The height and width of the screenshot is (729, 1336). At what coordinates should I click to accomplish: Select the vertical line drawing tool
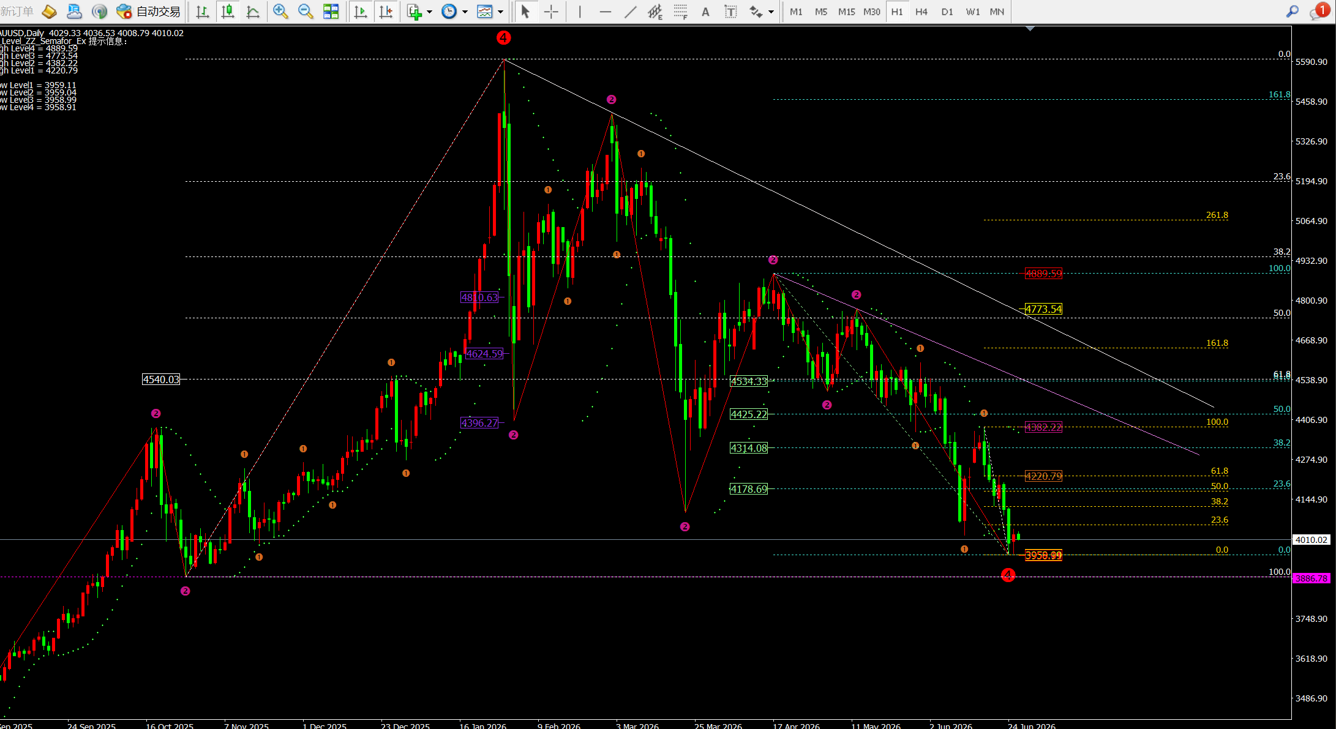pyautogui.click(x=579, y=11)
